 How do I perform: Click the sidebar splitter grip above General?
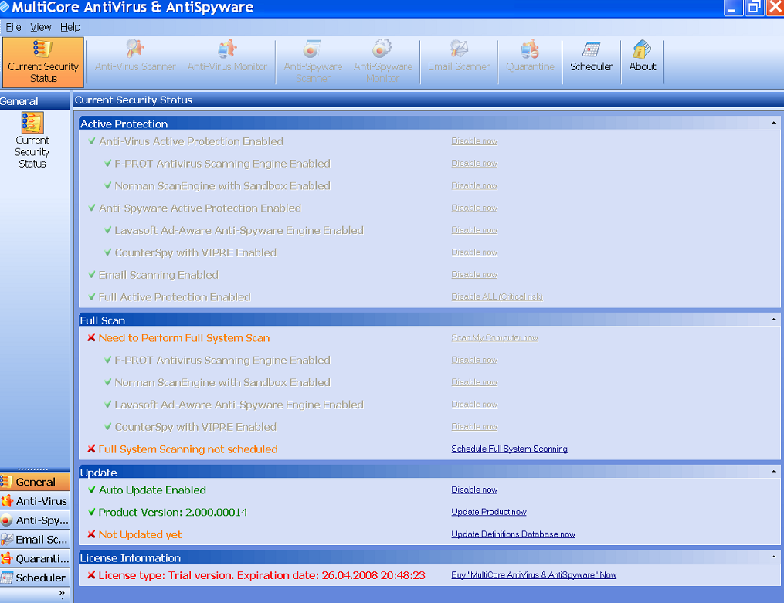33,469
